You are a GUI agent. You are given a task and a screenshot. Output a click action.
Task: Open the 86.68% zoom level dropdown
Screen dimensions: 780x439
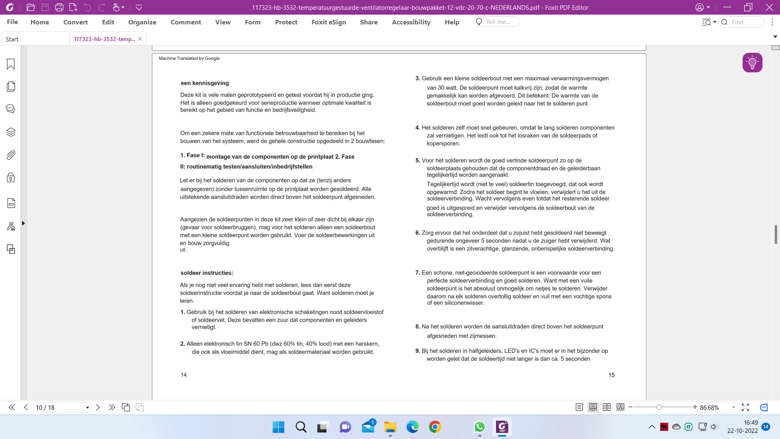point(733,407)
